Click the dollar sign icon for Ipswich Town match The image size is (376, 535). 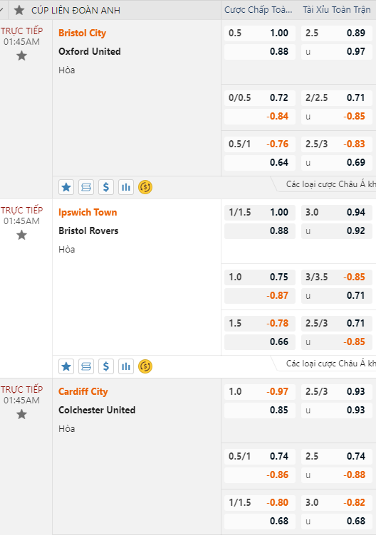tap(106, 366)
